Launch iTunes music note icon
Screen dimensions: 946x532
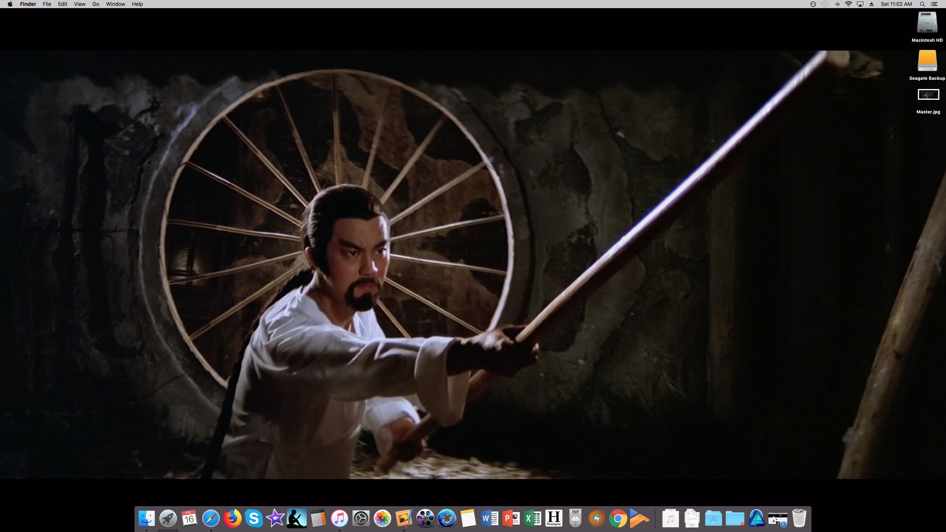click(339, 518)
